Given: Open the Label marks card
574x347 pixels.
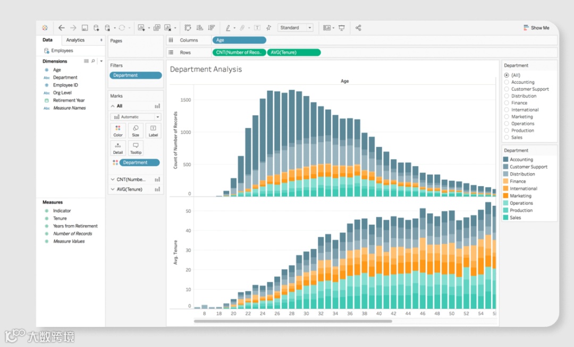Looking at the screenshot, I should (x=153, y=131).
